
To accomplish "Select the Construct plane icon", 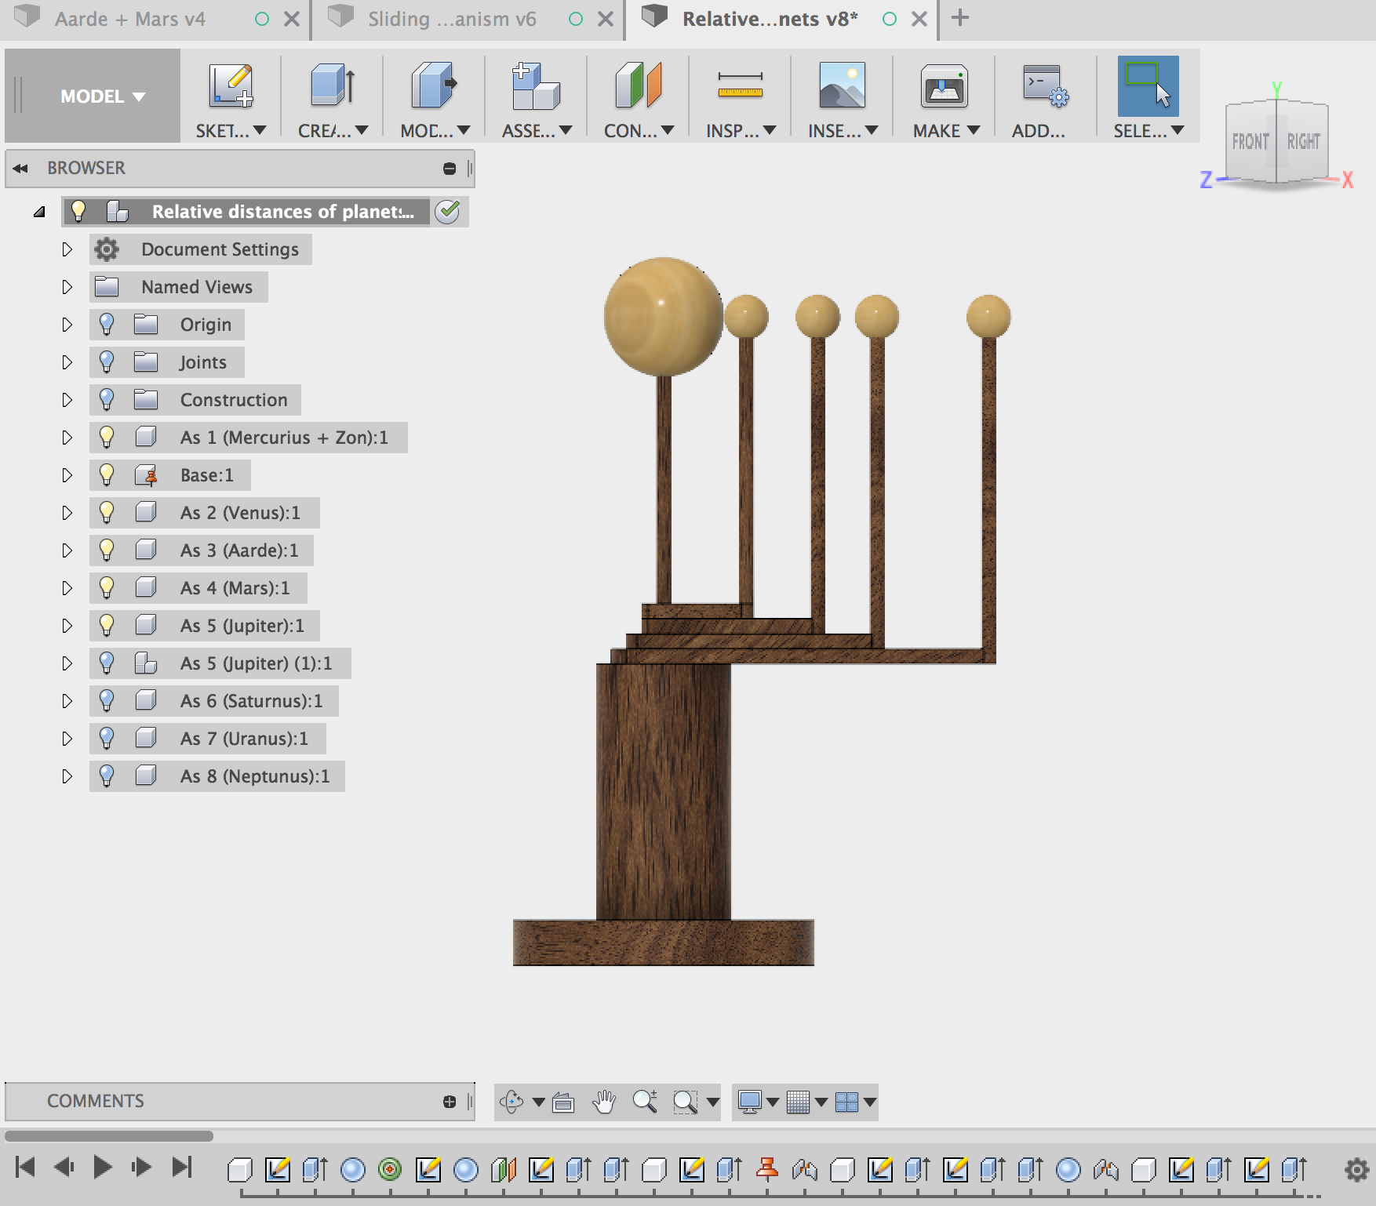I will coord(638,85).
